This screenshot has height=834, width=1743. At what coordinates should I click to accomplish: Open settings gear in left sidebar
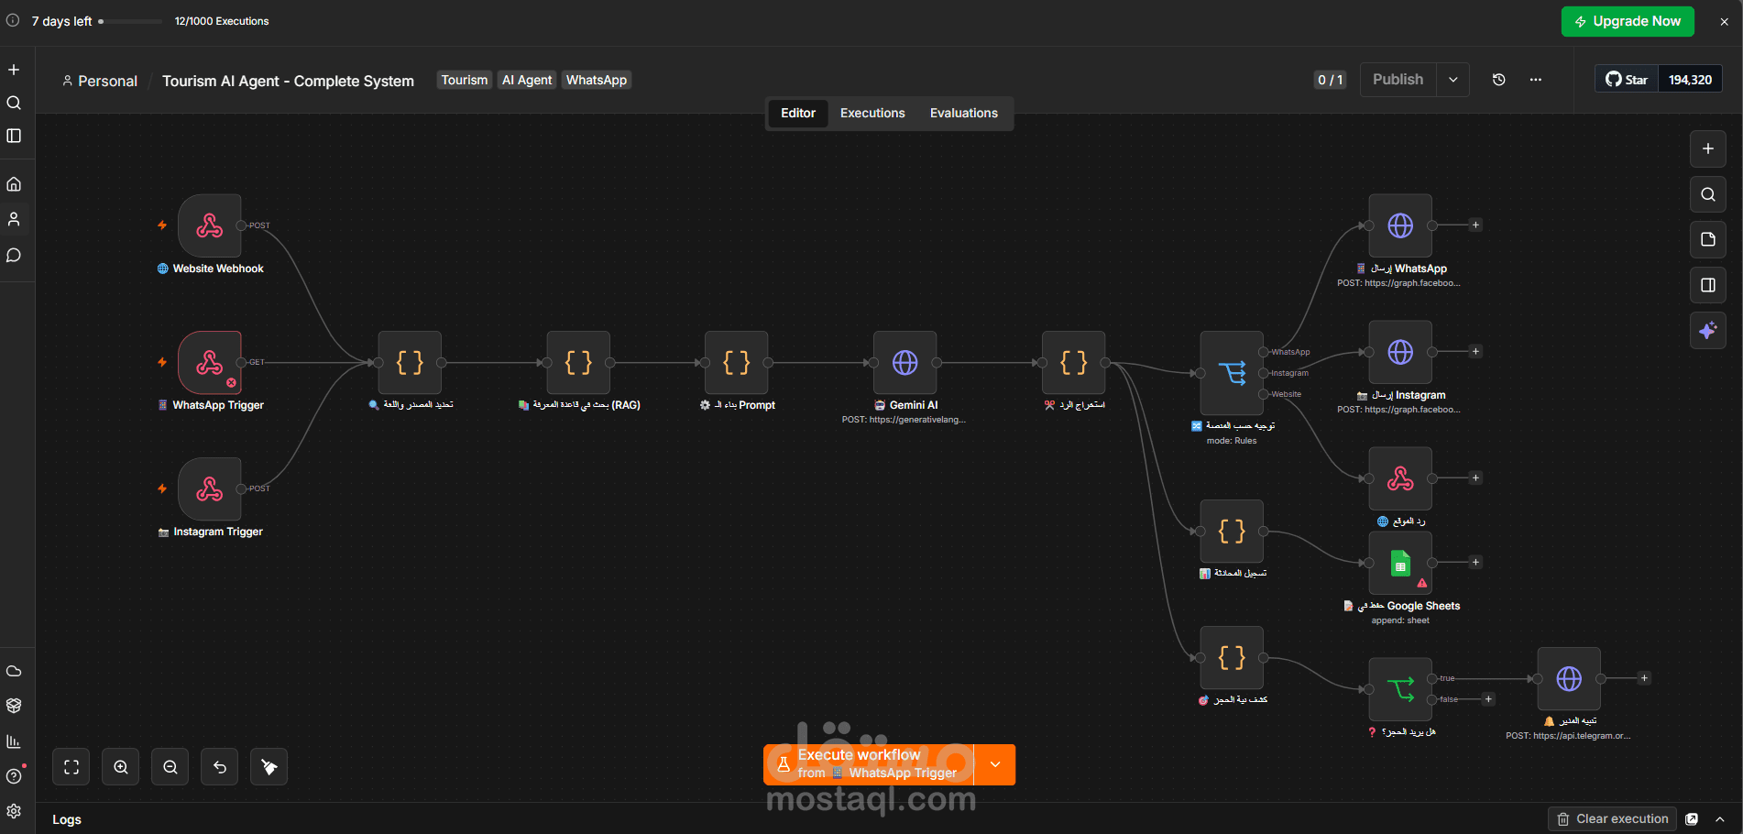pos(14,811)
